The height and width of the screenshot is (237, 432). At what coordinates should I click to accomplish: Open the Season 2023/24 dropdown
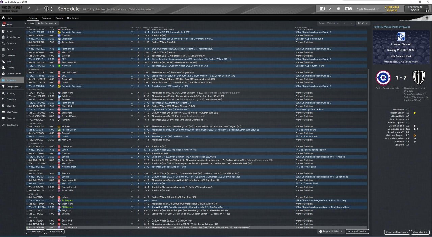click(328, 23)
